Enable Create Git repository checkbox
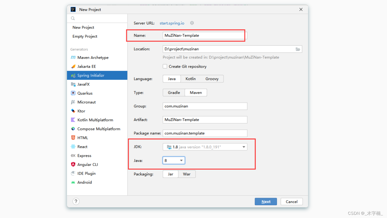Image resolution: width=387 pixels, height=218 pixels. coord(165,66)
